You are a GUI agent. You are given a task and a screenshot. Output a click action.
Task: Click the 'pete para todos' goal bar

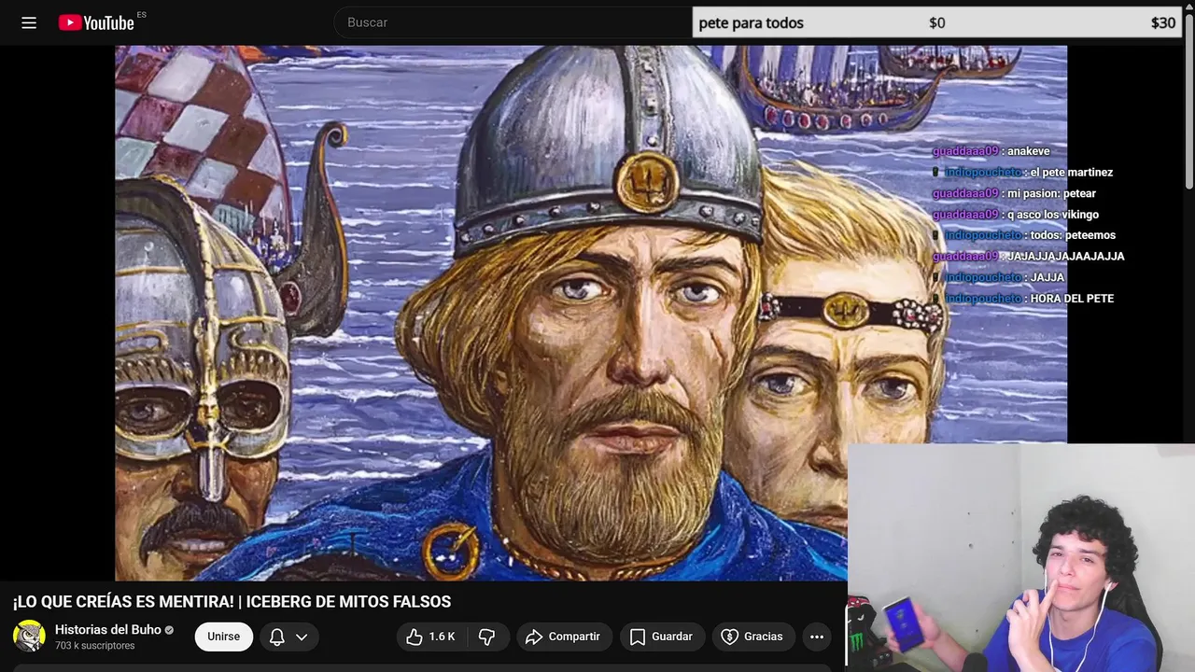tap(936, 22)
